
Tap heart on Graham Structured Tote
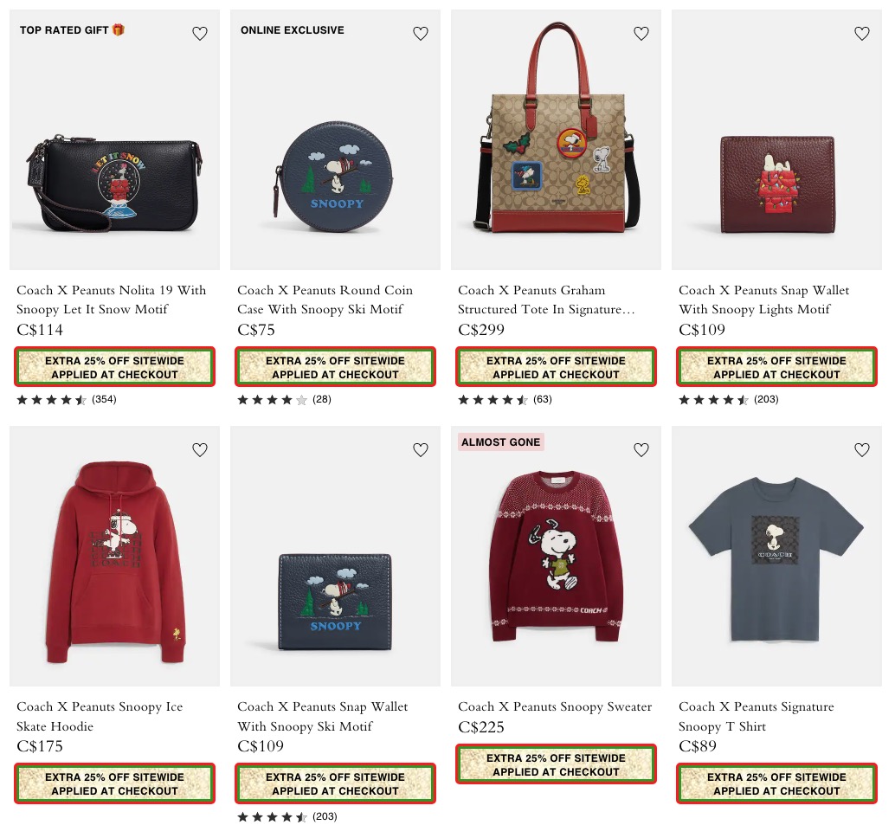[x=641, y=34]
